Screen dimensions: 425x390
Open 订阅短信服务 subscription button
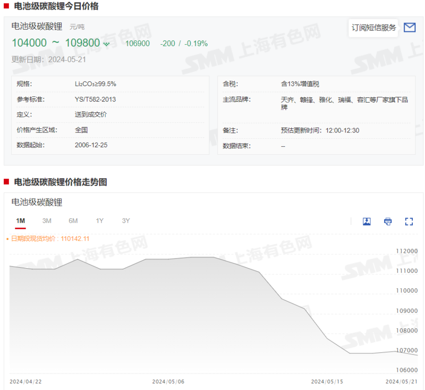point(373,28)
